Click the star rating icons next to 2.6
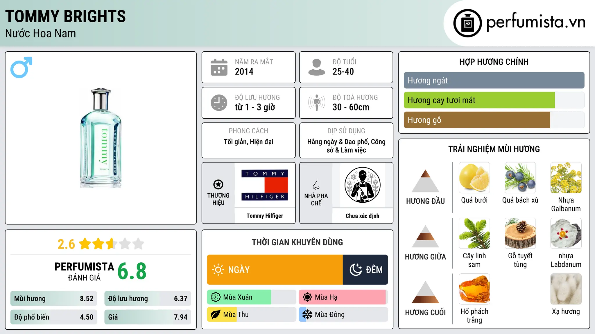Screen dimensions: 595x334 point(112,244)
